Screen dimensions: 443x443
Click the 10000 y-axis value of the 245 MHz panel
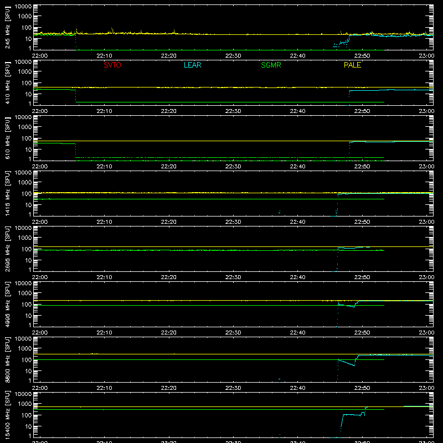click(x=23, y=7)
